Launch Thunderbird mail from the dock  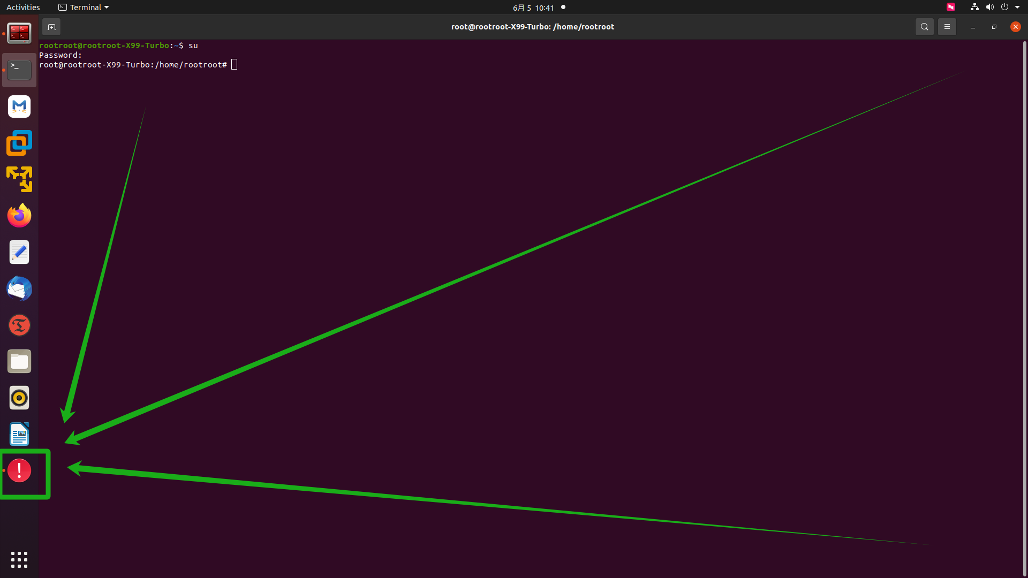tap(19, 289)
